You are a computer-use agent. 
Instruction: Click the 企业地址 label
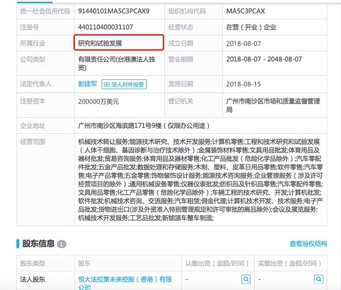32,125
